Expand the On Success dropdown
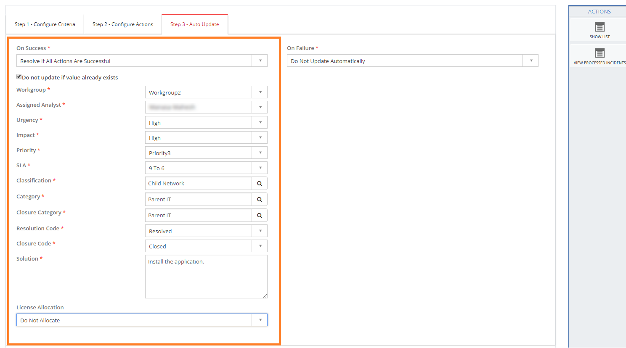Viewport: 626px width, 348px height. (260, 61)
